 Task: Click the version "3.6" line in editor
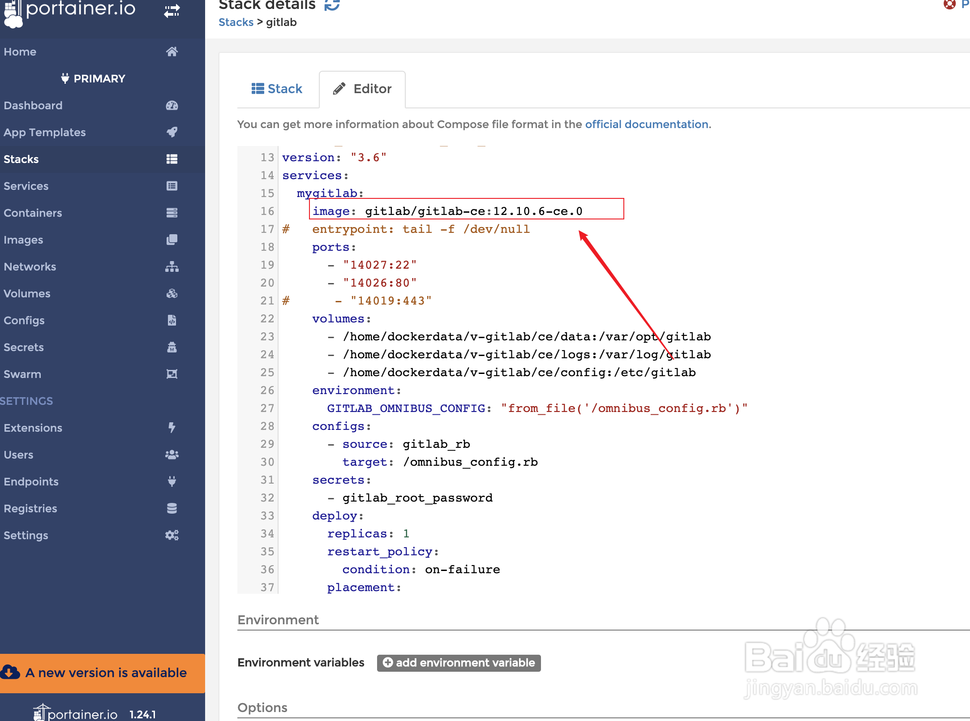click(x=334, y=157)
